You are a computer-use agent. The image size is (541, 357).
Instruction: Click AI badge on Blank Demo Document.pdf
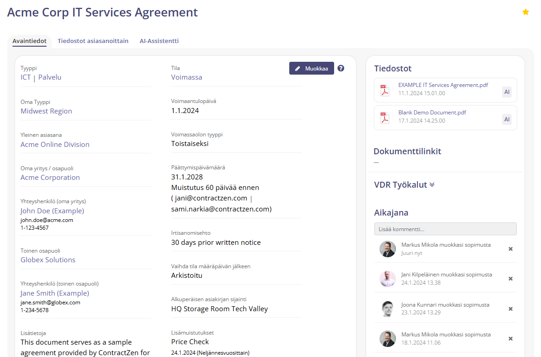pos(507,119)
